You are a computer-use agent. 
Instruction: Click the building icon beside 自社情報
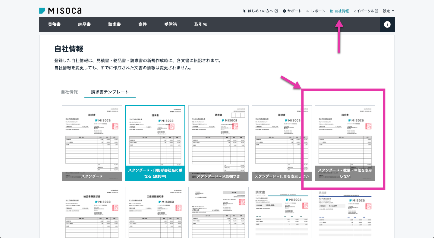coord(331,11)
